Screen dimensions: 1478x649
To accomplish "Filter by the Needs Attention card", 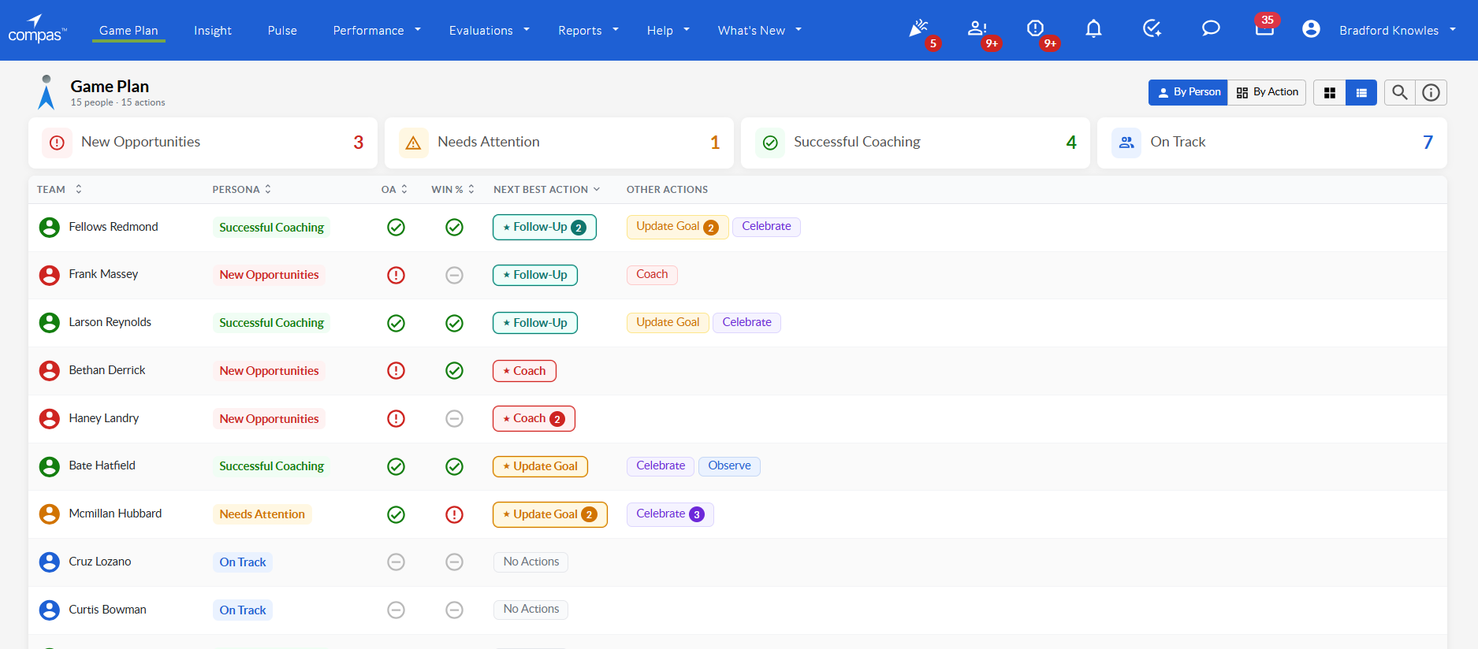I will coord(559,143).
